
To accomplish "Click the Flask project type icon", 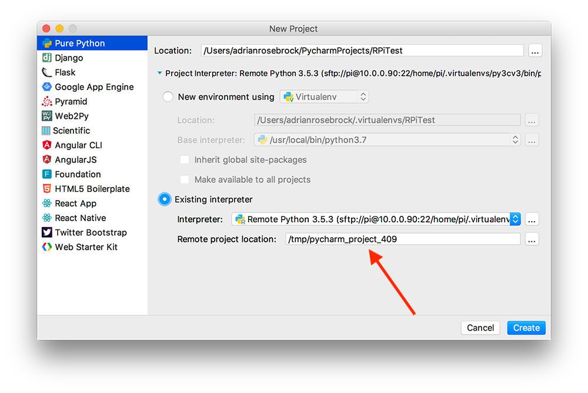I will 47,72.
